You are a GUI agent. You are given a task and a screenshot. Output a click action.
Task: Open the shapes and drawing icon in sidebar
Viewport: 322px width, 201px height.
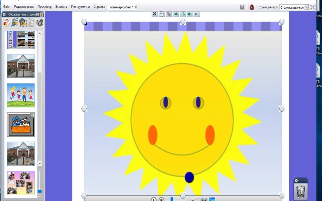(23, 22)
